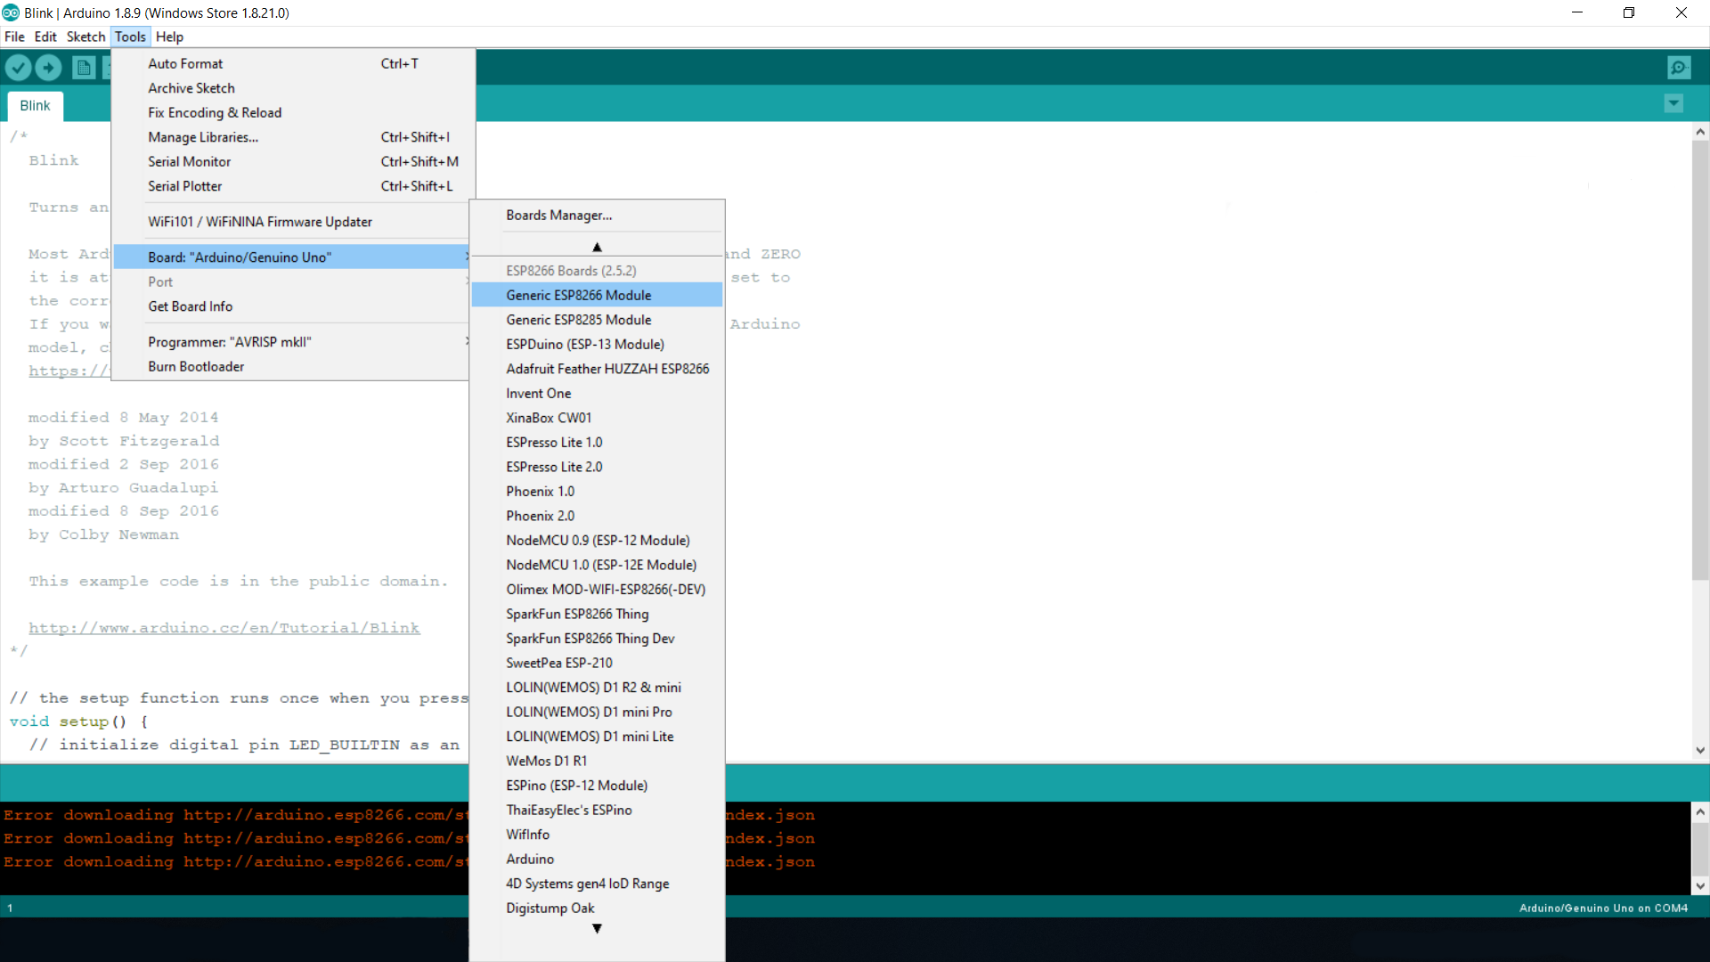Open the Help menu

click(x=169, y=37)
